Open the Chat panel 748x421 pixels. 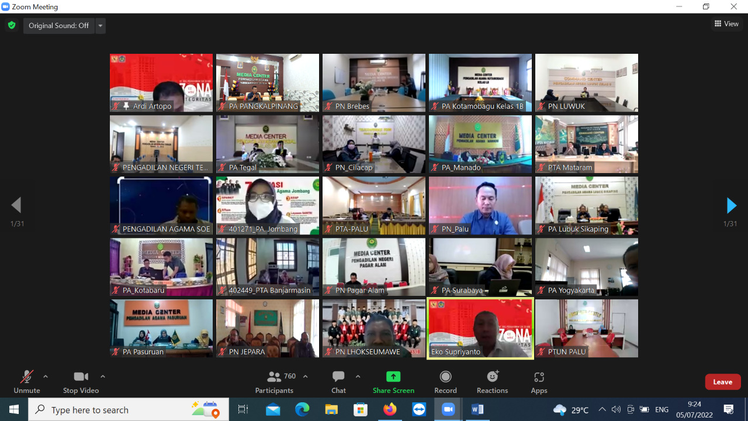[338, 382]
